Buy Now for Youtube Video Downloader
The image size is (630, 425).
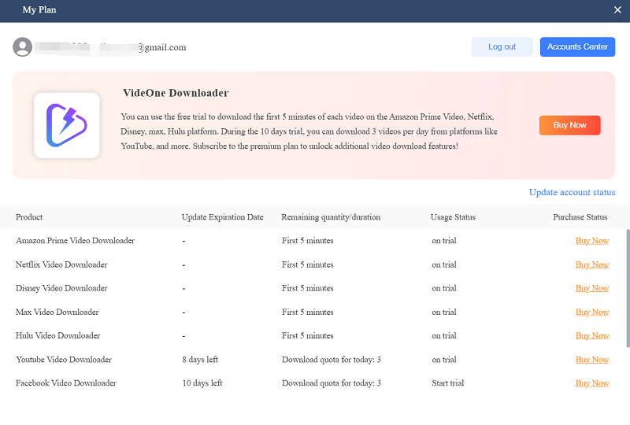[x=591, y=360]
